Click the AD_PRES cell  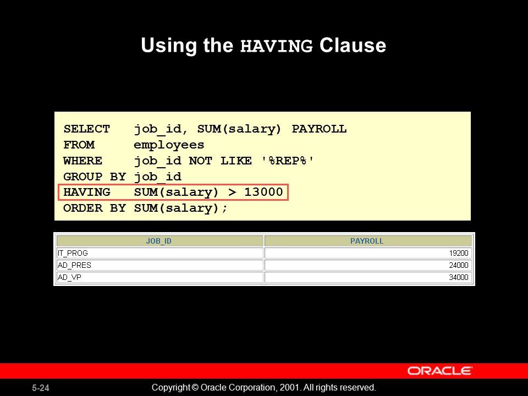[x=160, y=265]
